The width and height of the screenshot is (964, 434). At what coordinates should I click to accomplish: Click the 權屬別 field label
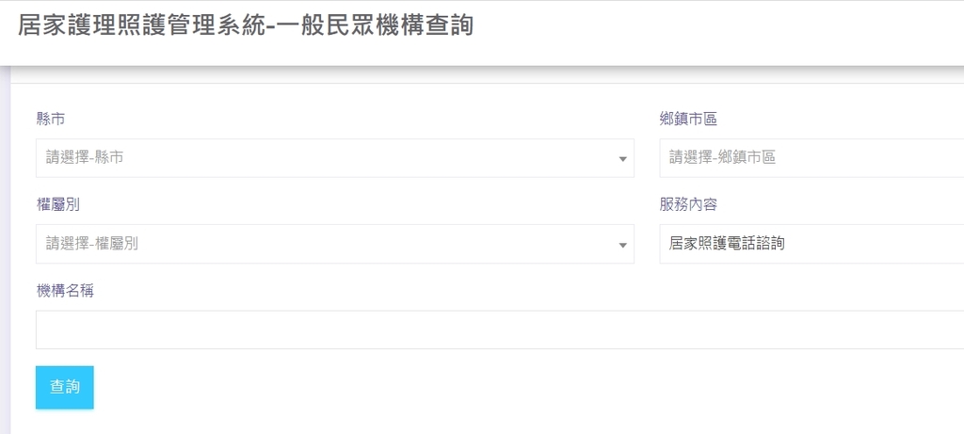pyautogui.click(x=57, y=204)
